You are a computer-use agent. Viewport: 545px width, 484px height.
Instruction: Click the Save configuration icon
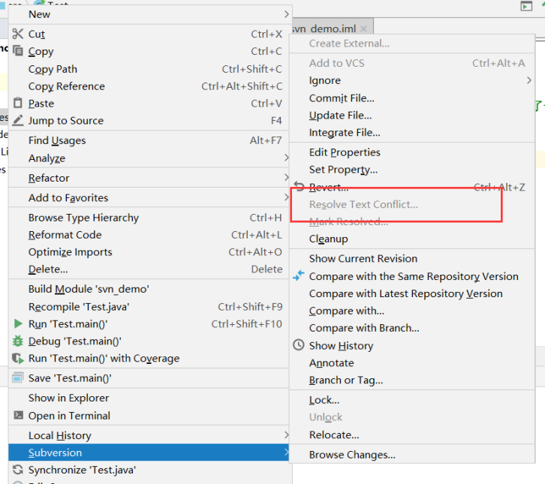18,377
